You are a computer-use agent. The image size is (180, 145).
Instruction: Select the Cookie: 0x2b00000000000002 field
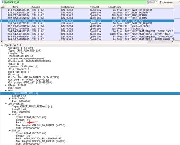26,59
